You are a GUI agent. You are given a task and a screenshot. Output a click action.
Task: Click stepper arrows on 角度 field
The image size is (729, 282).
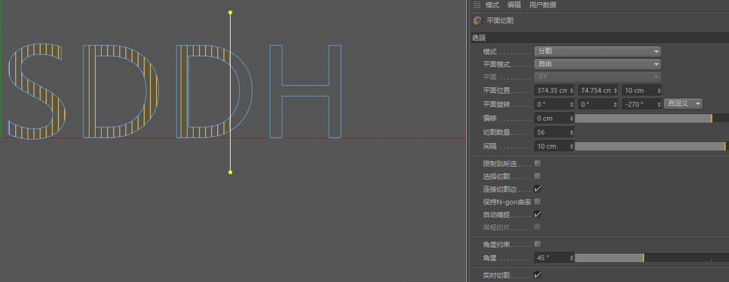click(x=571, y=258)
